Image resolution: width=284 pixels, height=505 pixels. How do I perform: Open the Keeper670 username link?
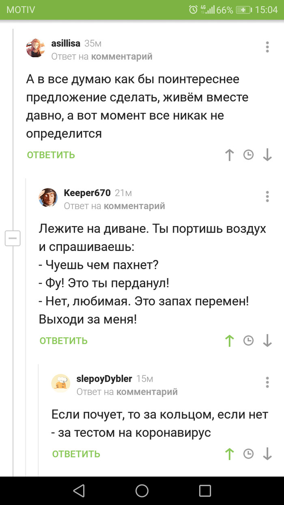coord(87,193)
